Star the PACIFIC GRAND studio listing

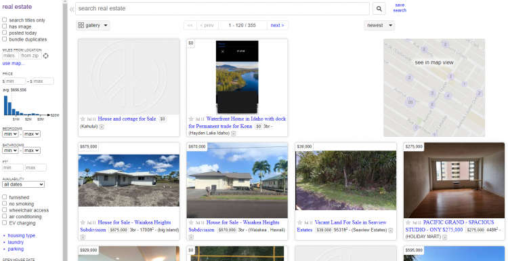[408, 223]
